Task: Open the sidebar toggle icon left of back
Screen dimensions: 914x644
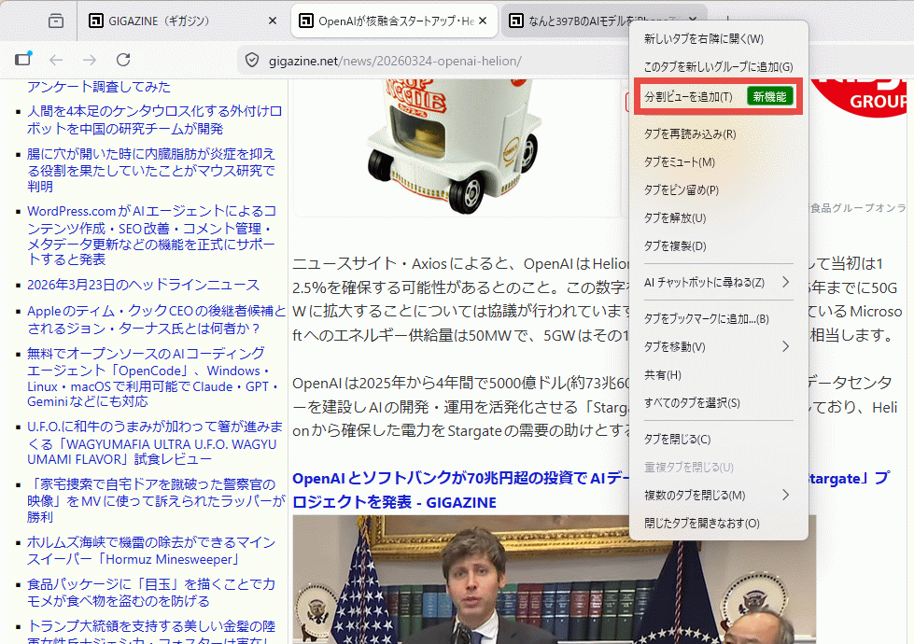Action: click(x=22, y=60)
